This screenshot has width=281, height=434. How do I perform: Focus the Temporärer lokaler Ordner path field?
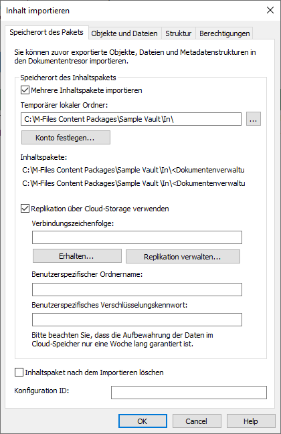tap(131, 119)
